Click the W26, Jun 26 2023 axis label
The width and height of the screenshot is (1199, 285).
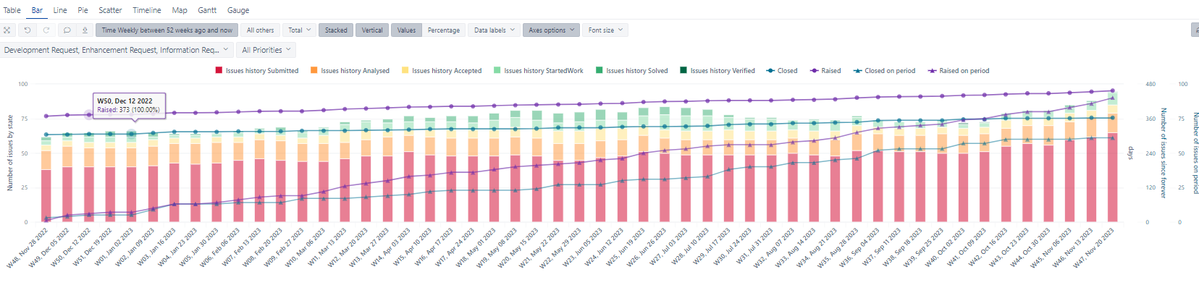coord(647,248)
